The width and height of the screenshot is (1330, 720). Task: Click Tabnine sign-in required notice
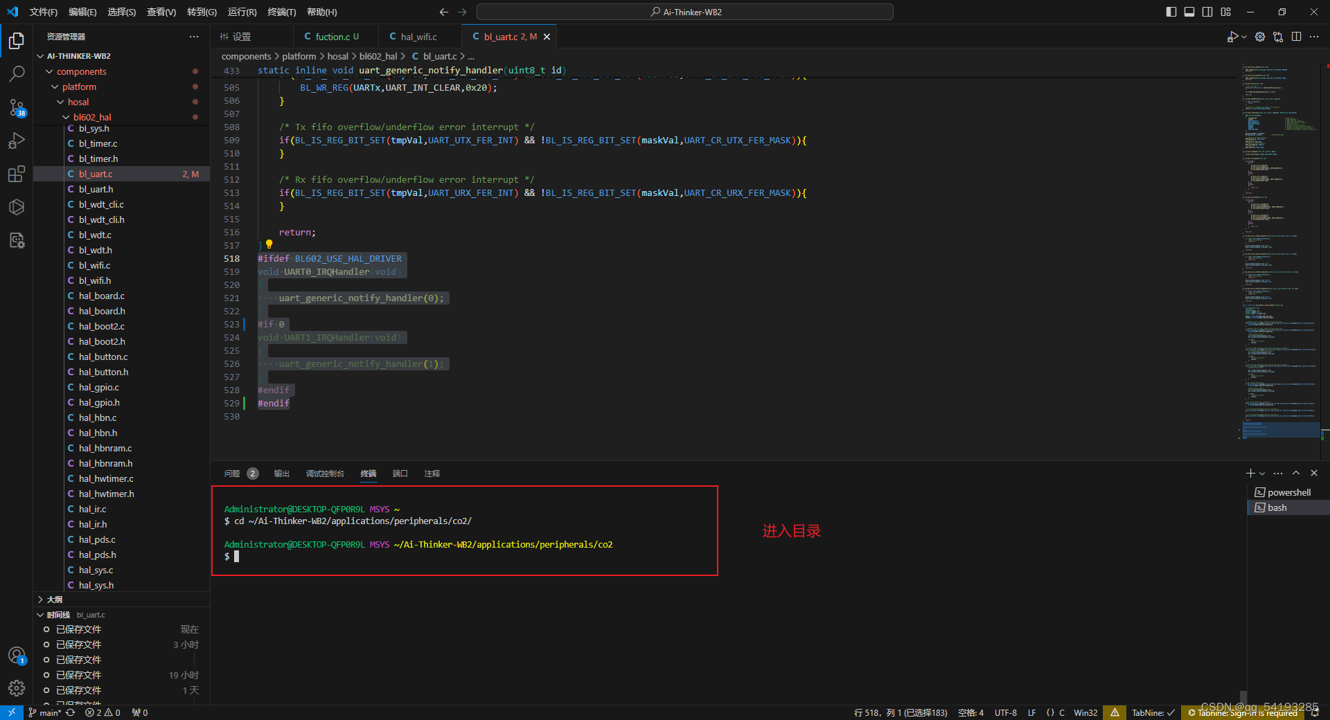(1243, 712)
